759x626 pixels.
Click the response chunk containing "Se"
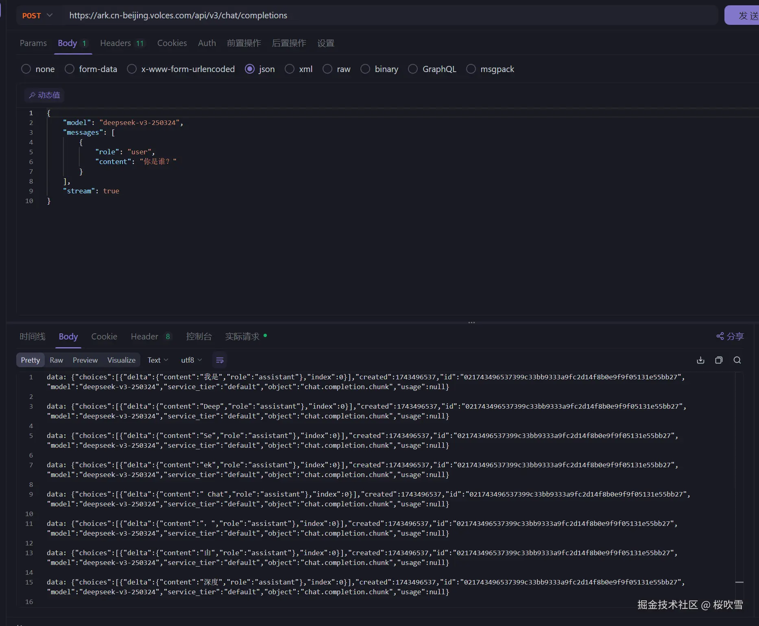(362, 440)
